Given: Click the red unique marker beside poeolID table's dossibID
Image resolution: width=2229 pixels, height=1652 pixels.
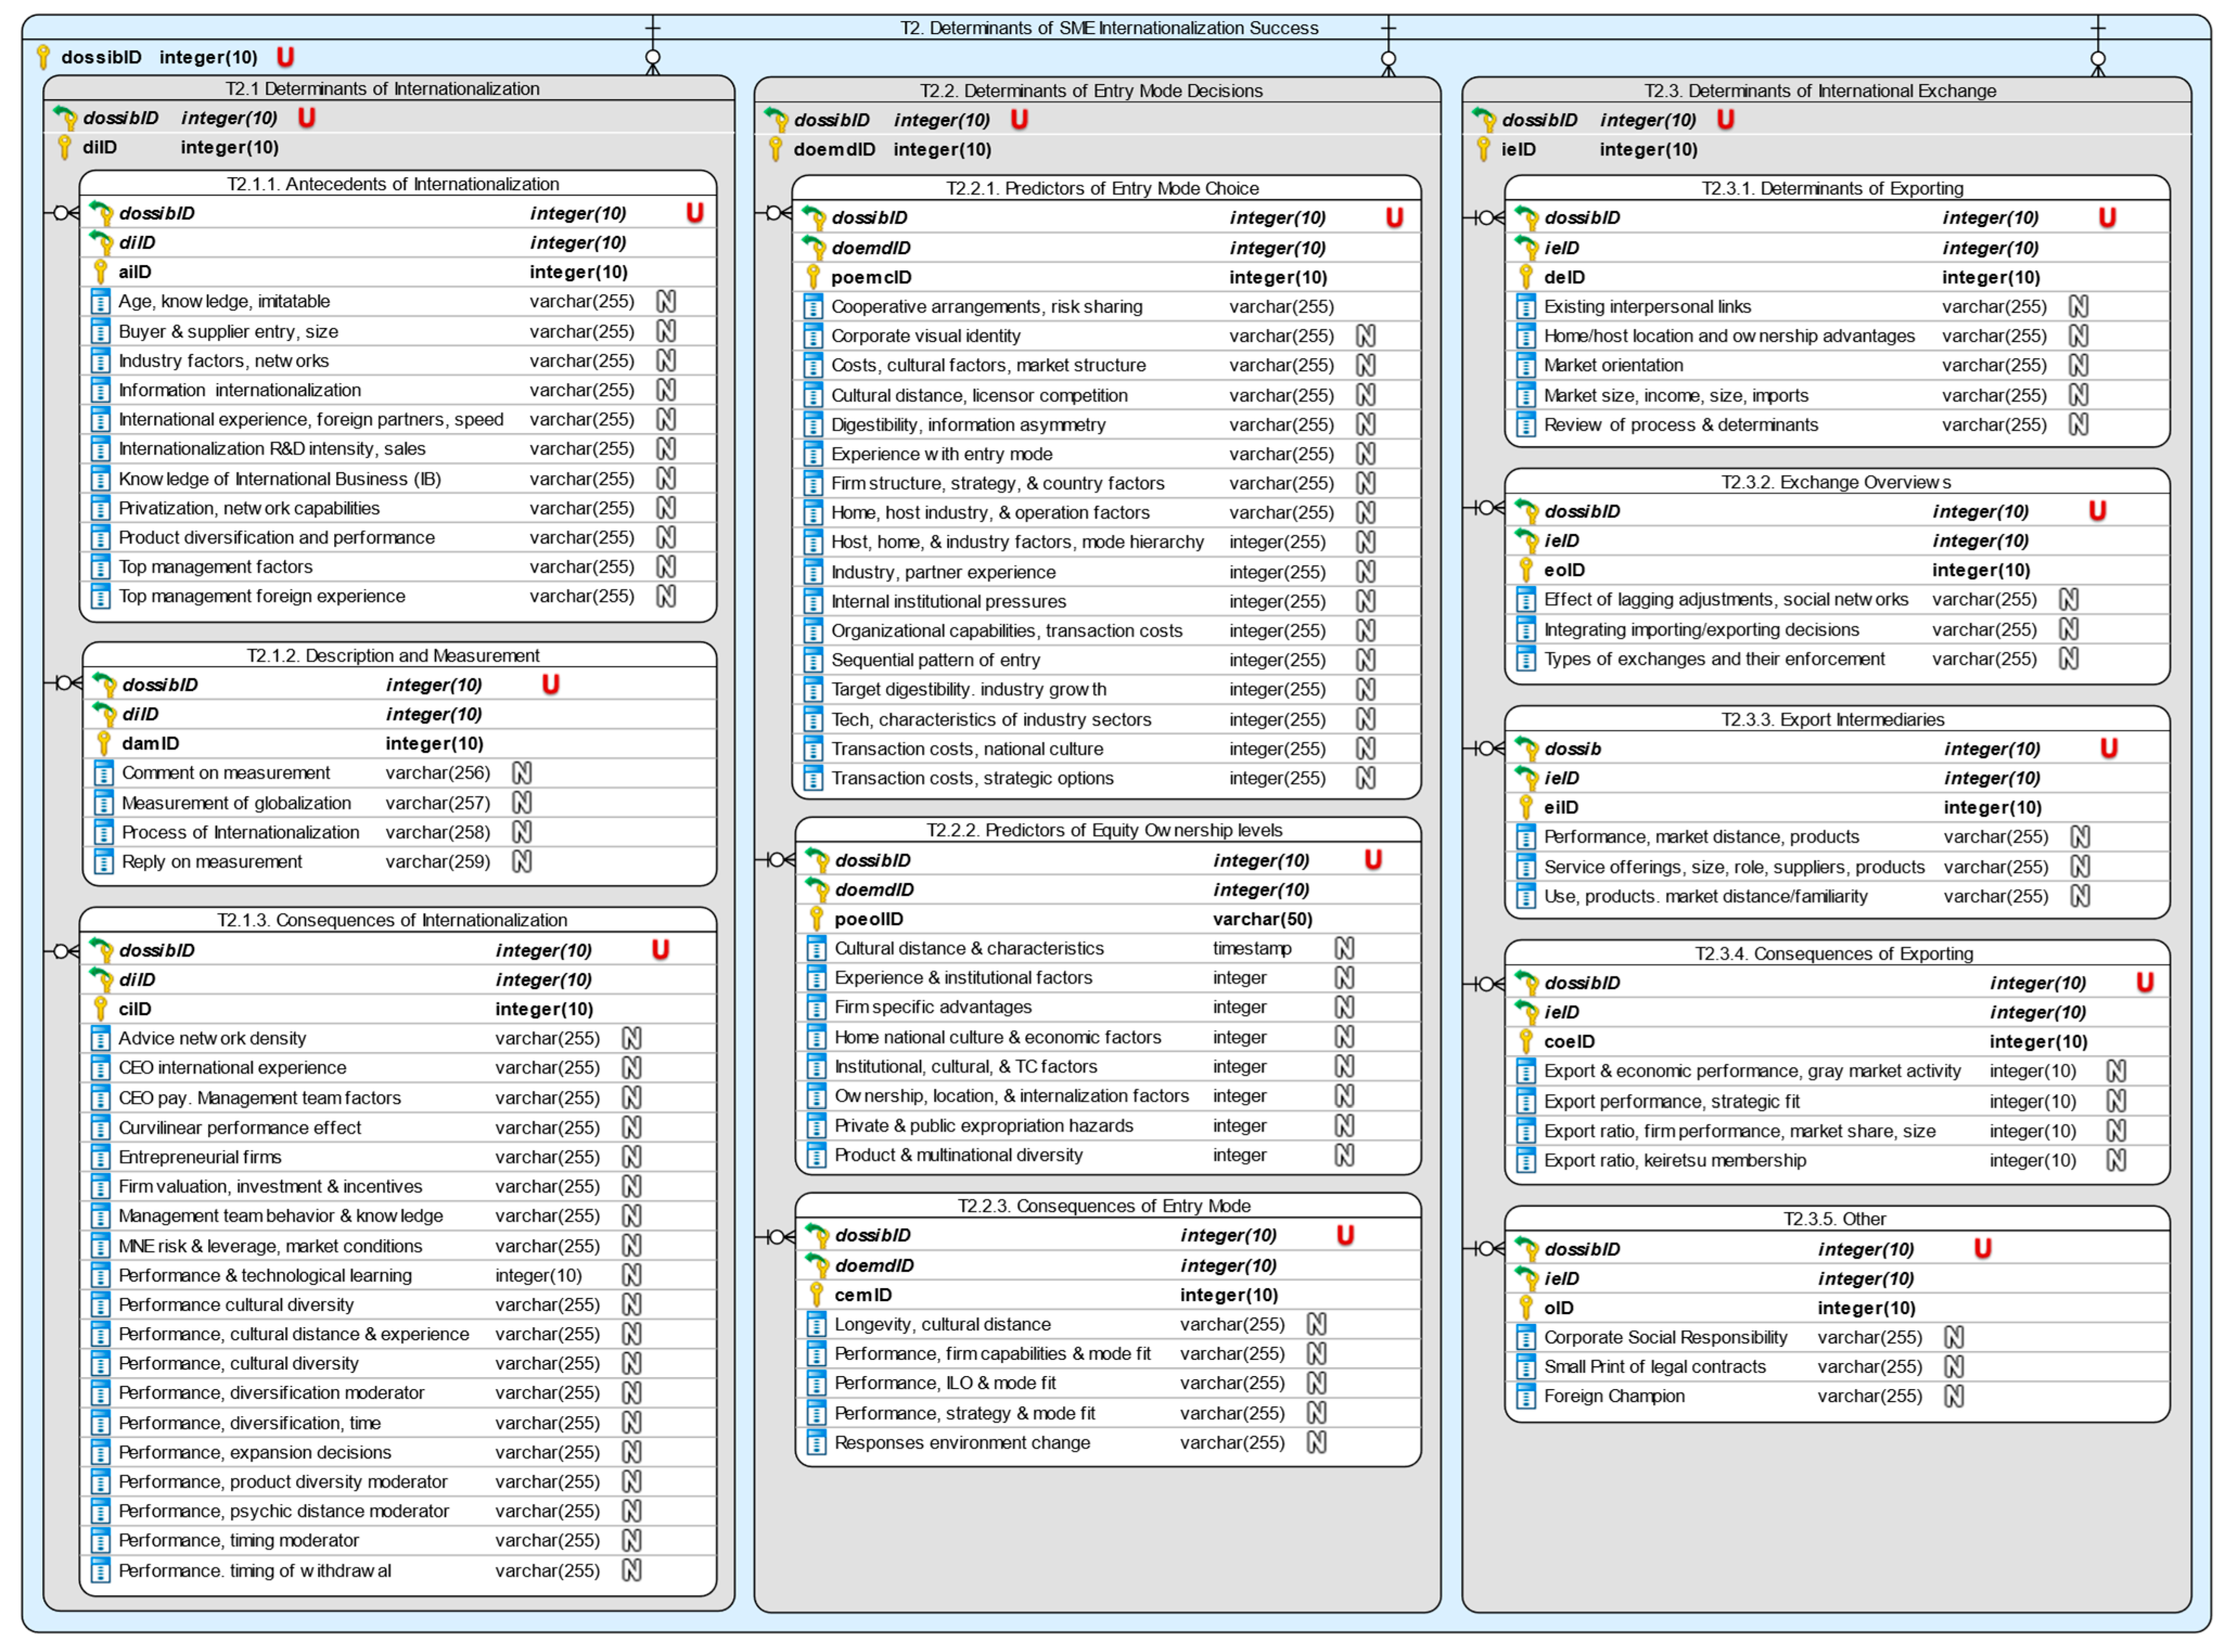Looking at the screenshot, I should click(1373, 860).
